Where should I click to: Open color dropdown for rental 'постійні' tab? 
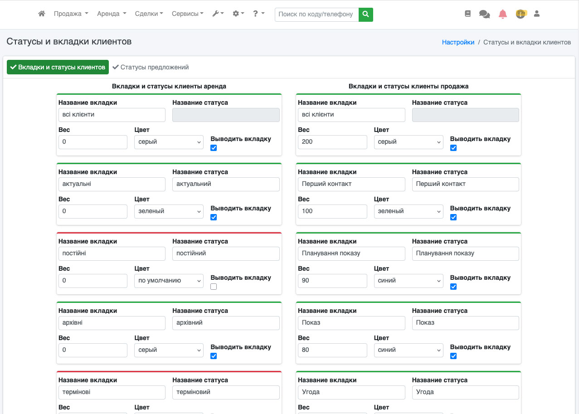click(169, 281)
